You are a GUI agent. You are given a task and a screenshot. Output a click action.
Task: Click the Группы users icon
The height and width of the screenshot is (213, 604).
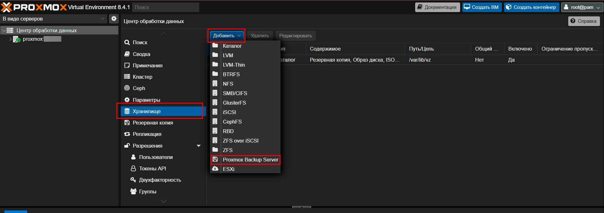(x=133, y=192)
